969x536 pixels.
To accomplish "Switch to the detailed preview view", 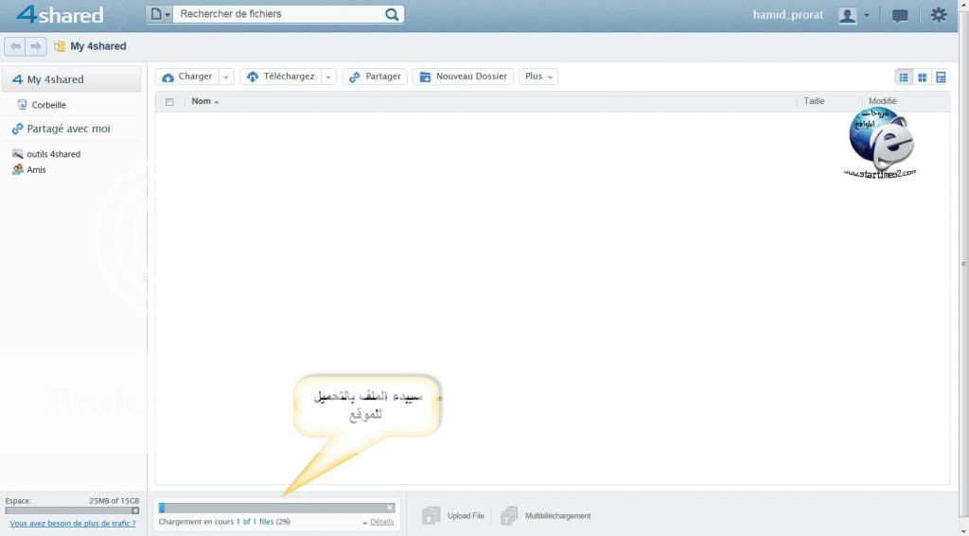I will click(x=941, y=77).
